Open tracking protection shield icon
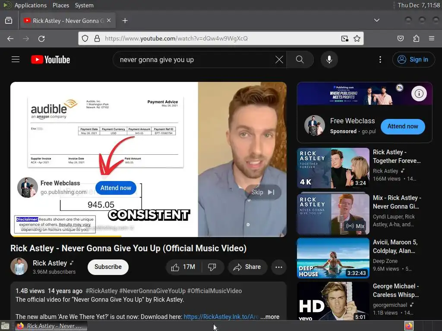 (85, 38)
